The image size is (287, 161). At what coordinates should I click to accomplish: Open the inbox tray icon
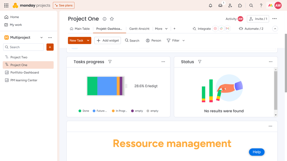pos(220,5)
